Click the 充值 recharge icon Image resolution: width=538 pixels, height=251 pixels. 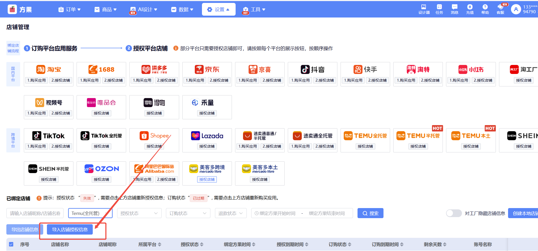[x=470, y=9]
